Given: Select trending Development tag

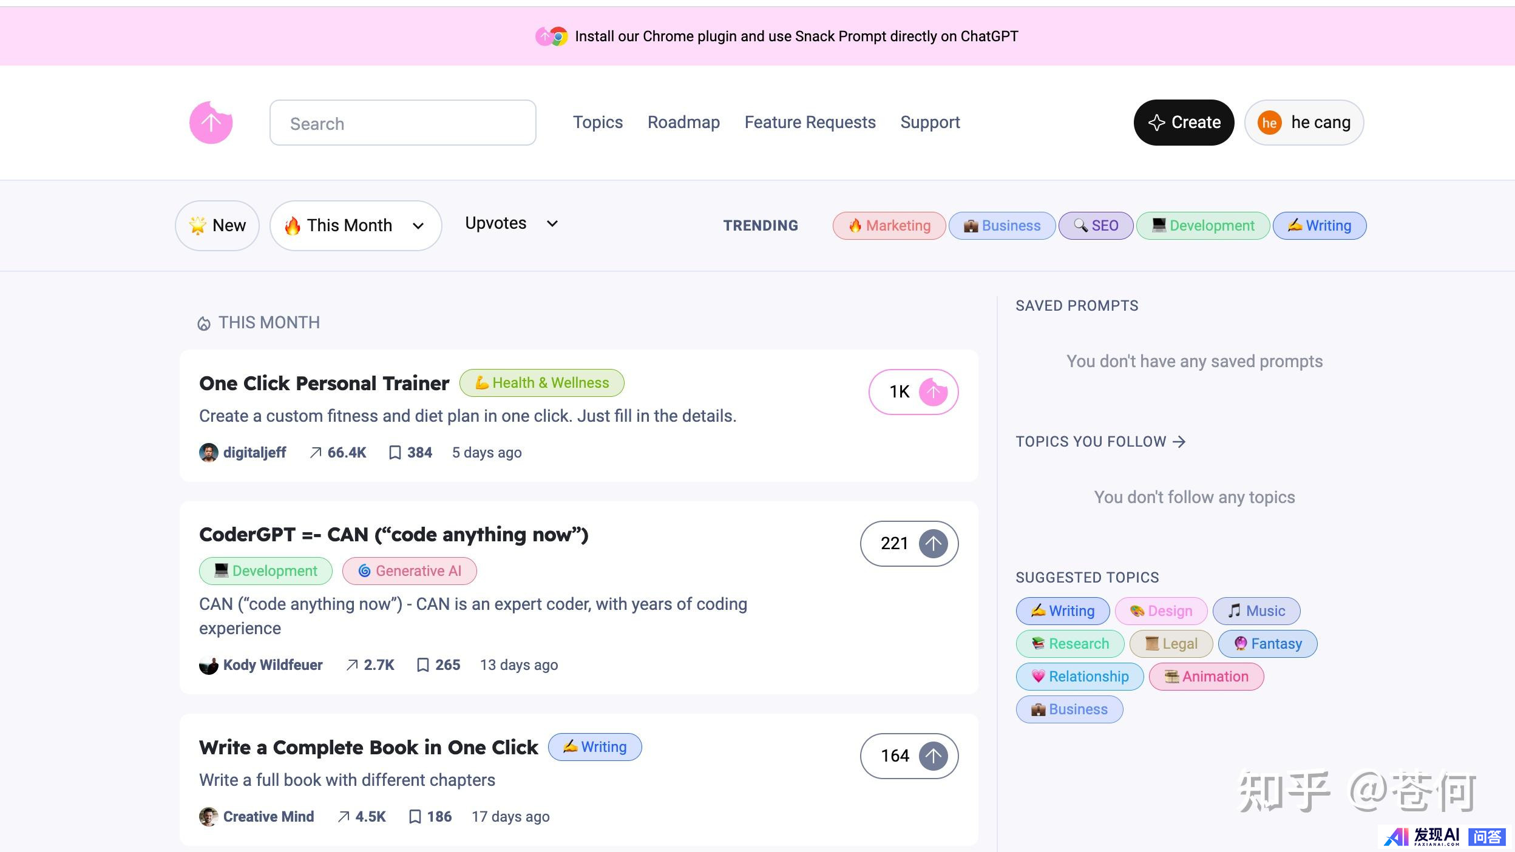Looking at the screenshot, I should pyautogui.click(x=1203, y=226).
